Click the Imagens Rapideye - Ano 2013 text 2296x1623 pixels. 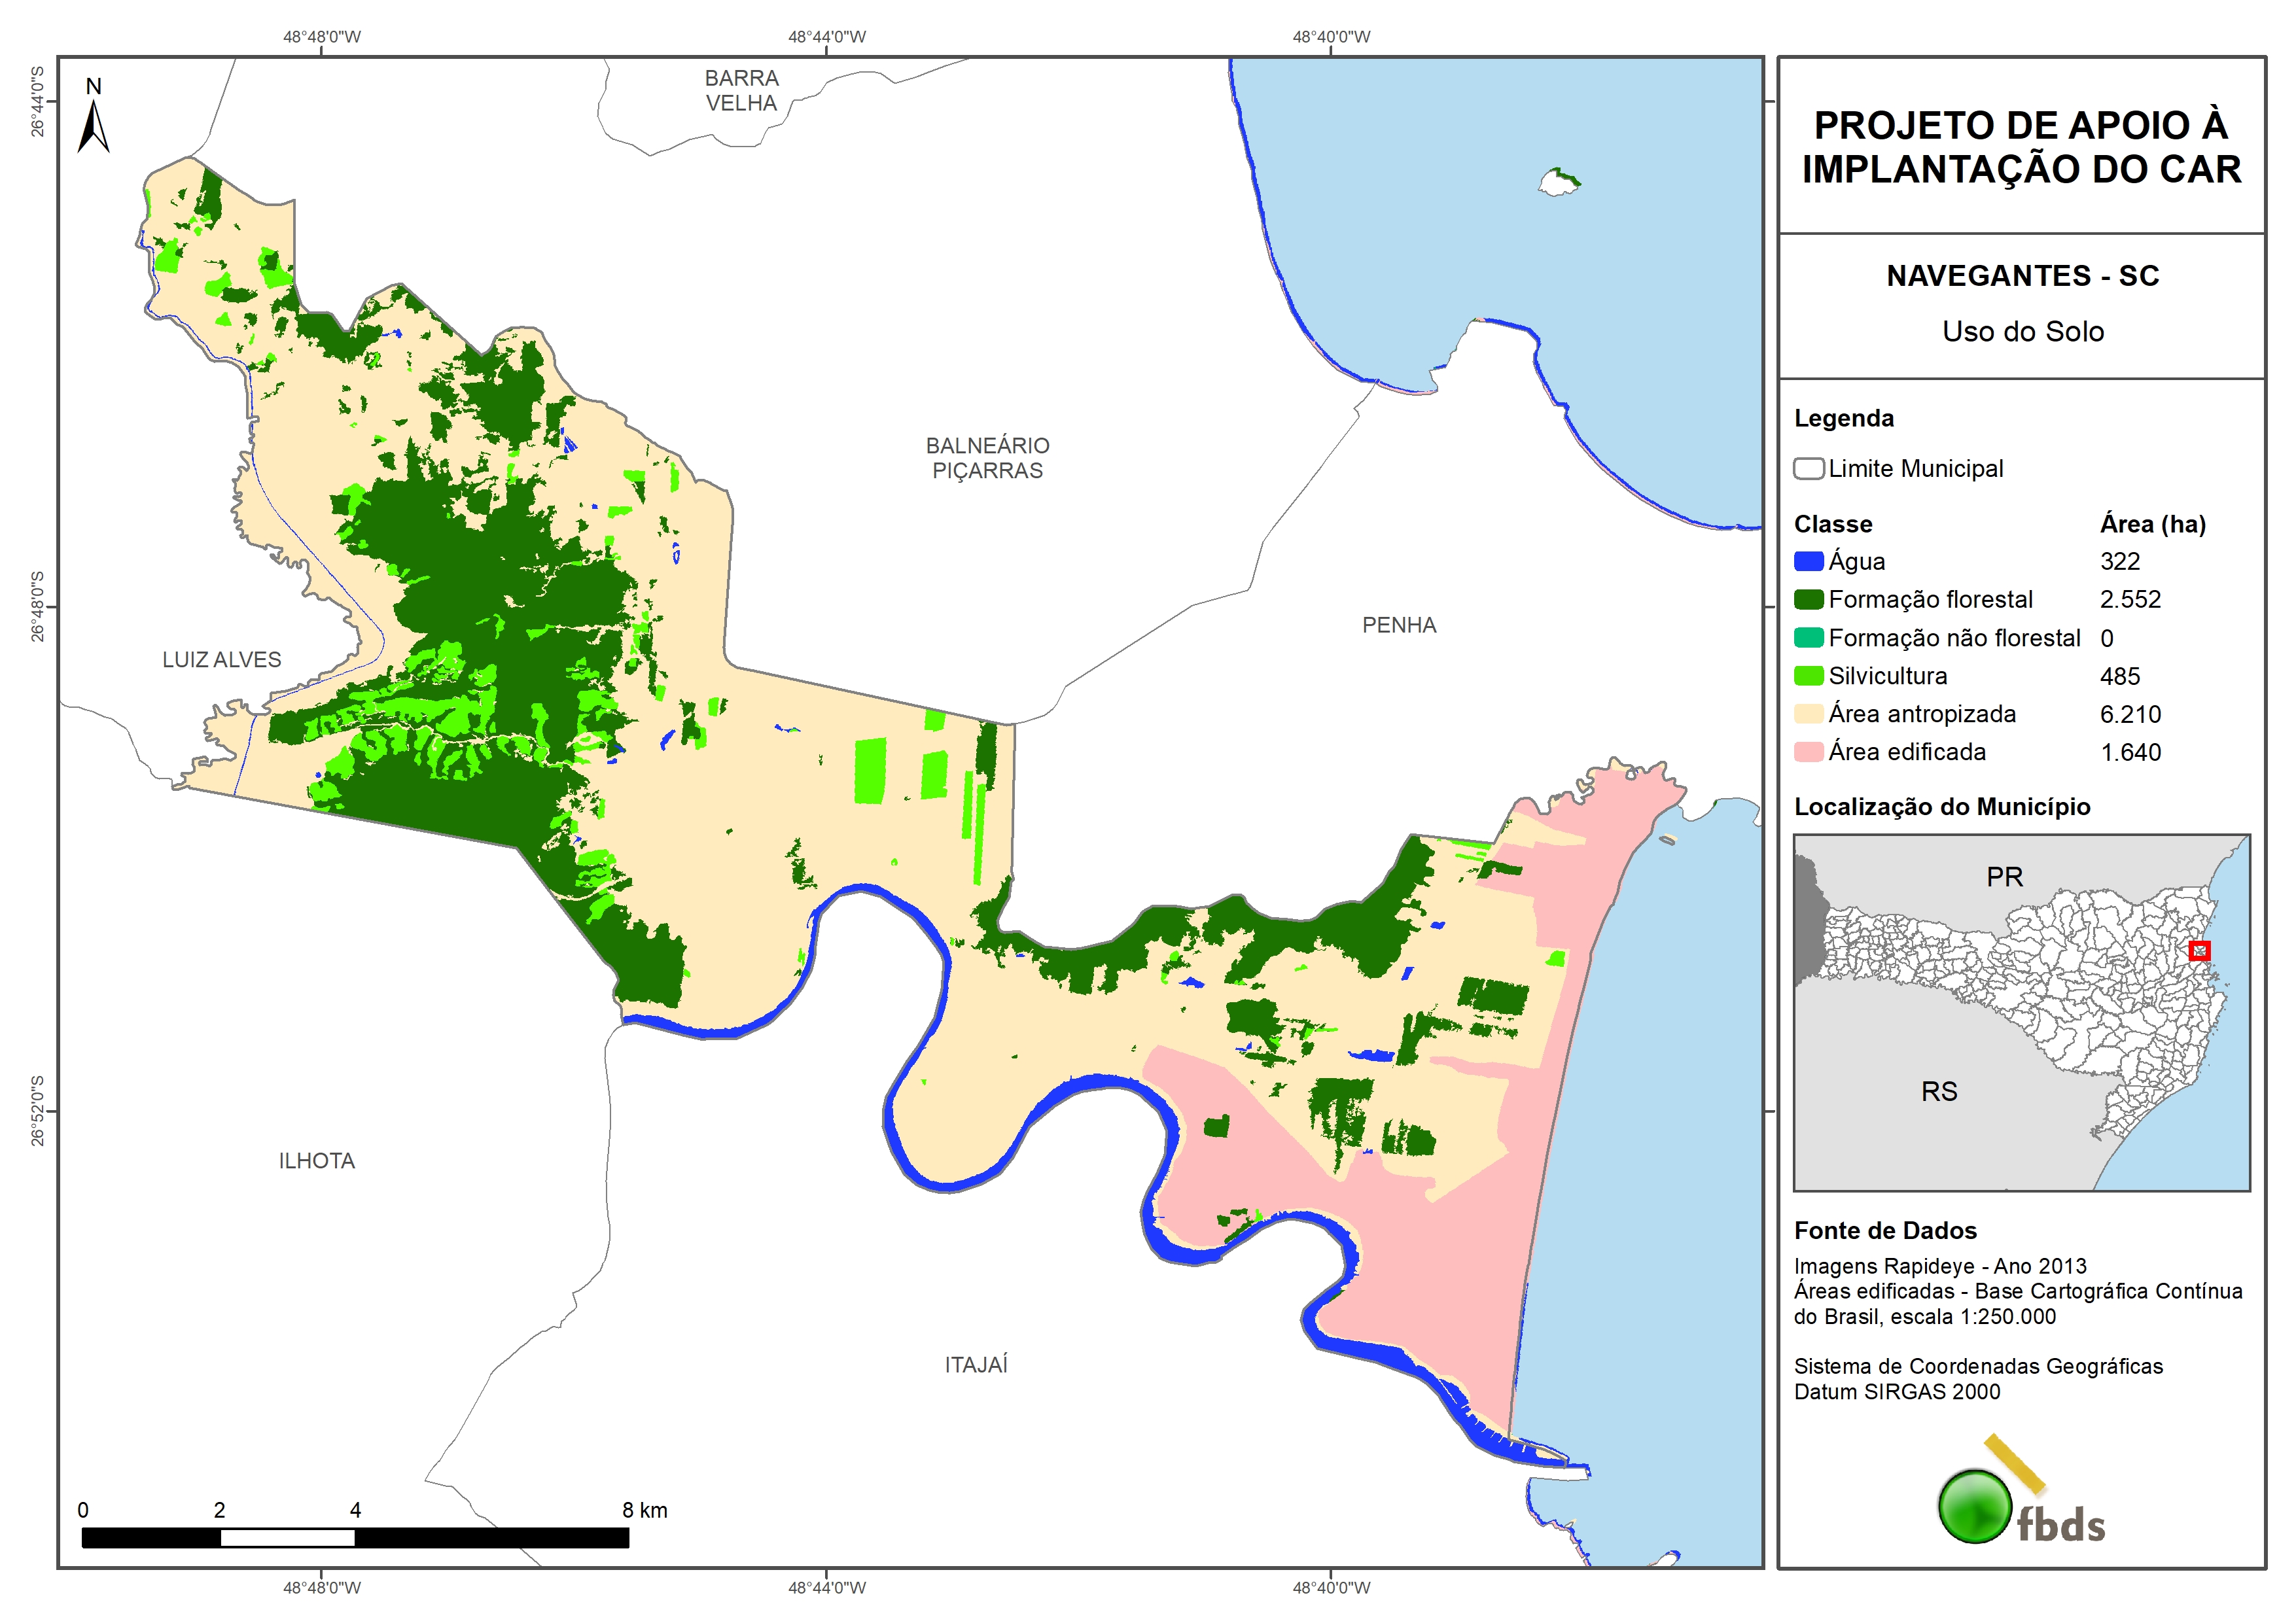(x=1940, y=1267)
